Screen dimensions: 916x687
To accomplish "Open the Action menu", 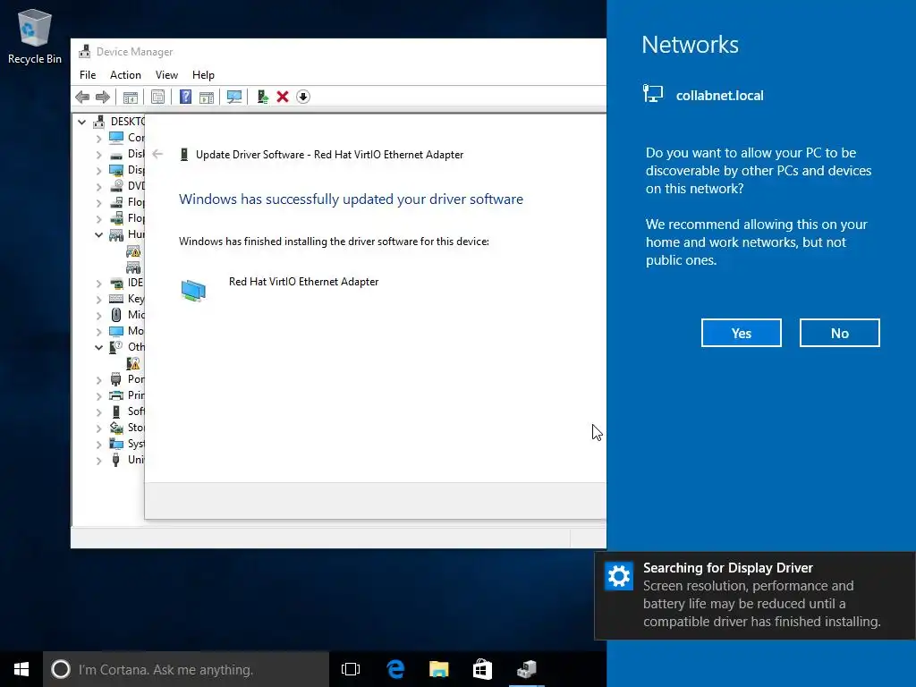I will (x=125, y=75).
